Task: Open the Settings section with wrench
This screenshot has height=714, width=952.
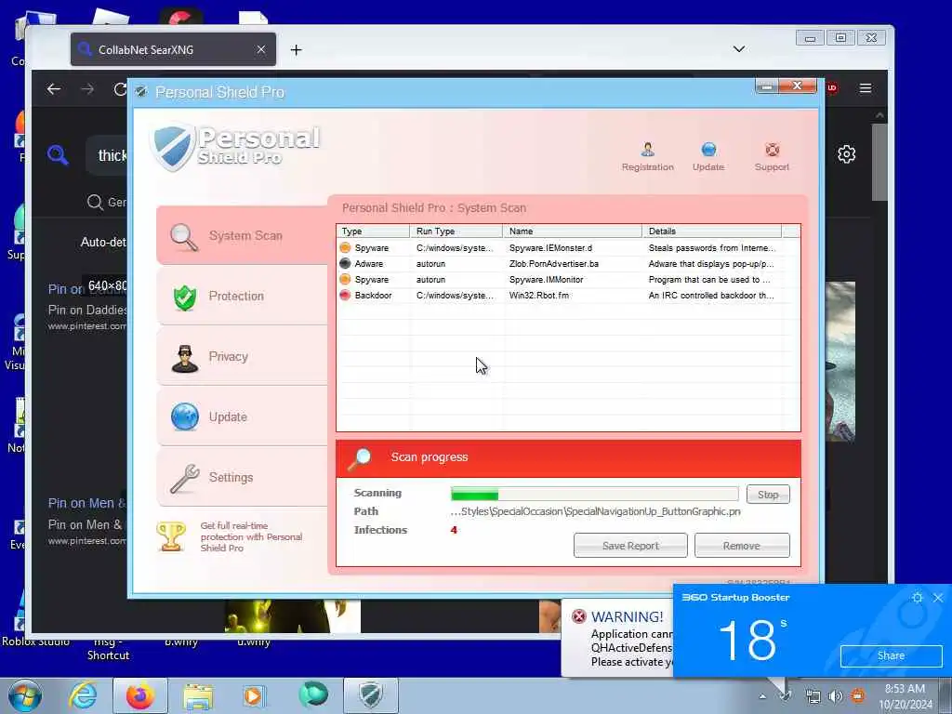Action: coord(242,477)
